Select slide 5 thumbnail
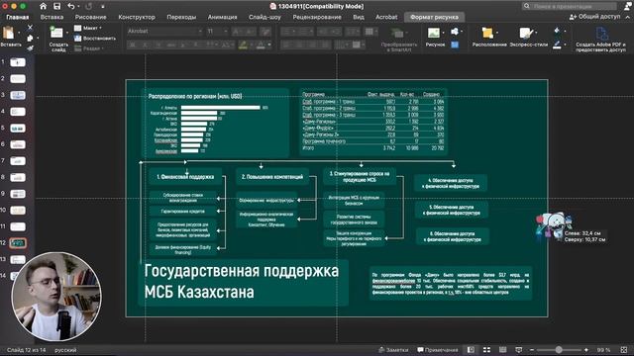 pyautogui.click(x=18, y=128)
